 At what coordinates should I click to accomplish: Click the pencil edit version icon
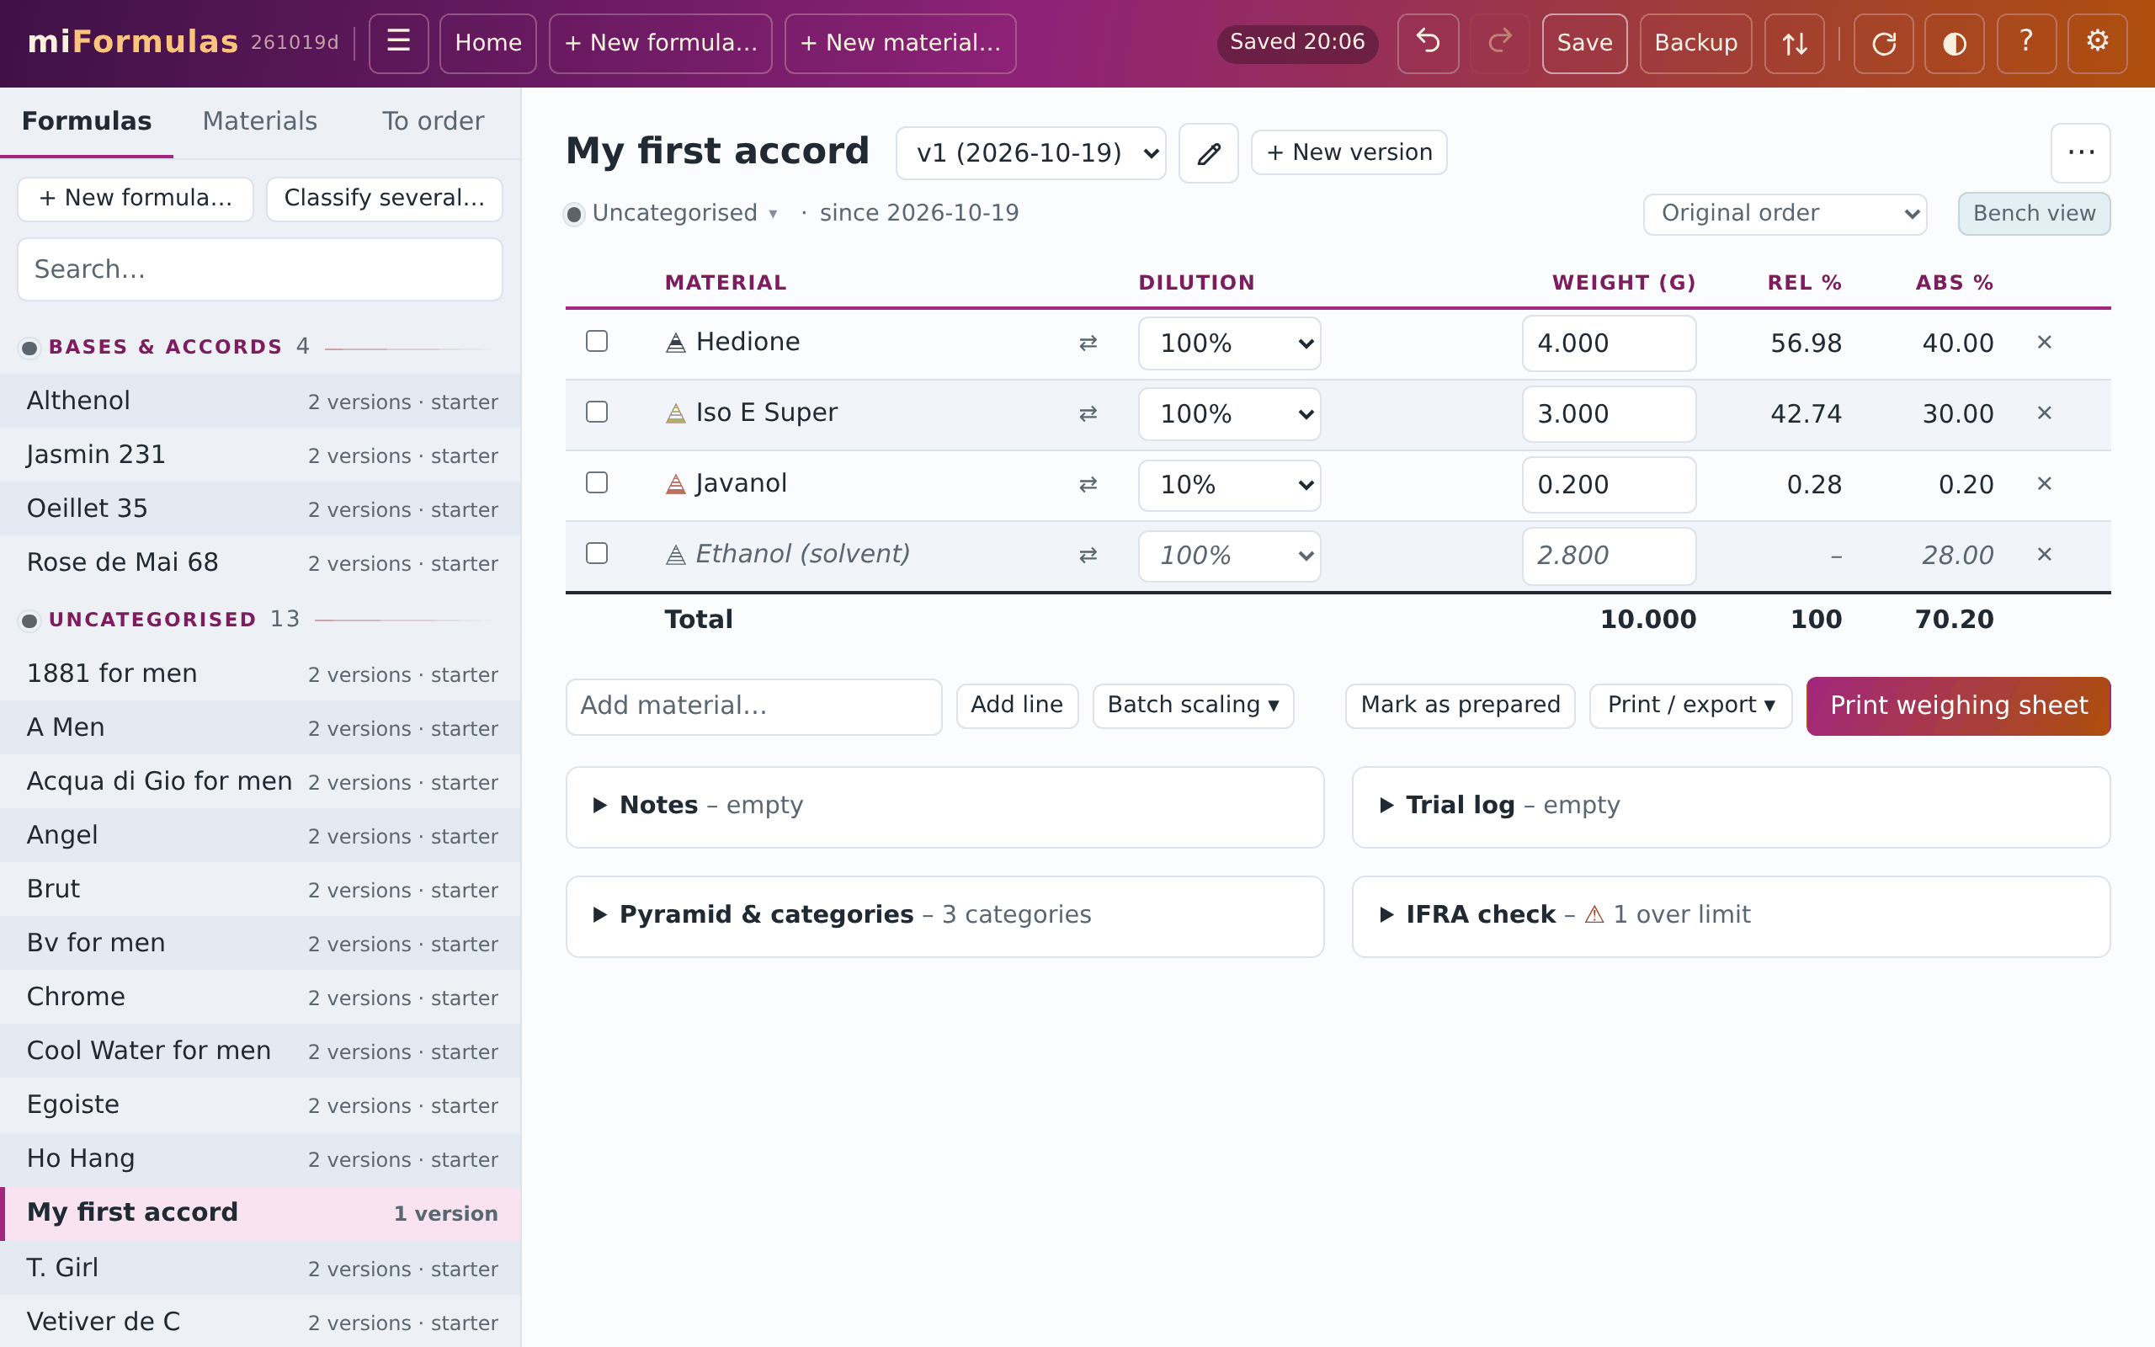pos(1209,153)
